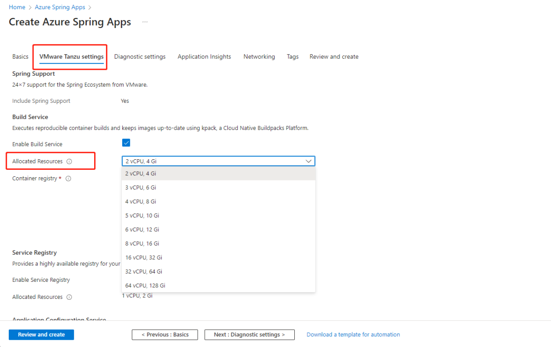The width and height of the screenshot is (551, 347).
Task: Navigate to Azure Spring Apps breadcrumb
Action: 60,7
